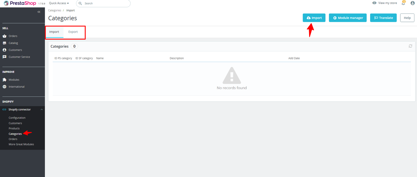
Task: Open Modules in the Improve menu
Action: [x=14, y=80]
